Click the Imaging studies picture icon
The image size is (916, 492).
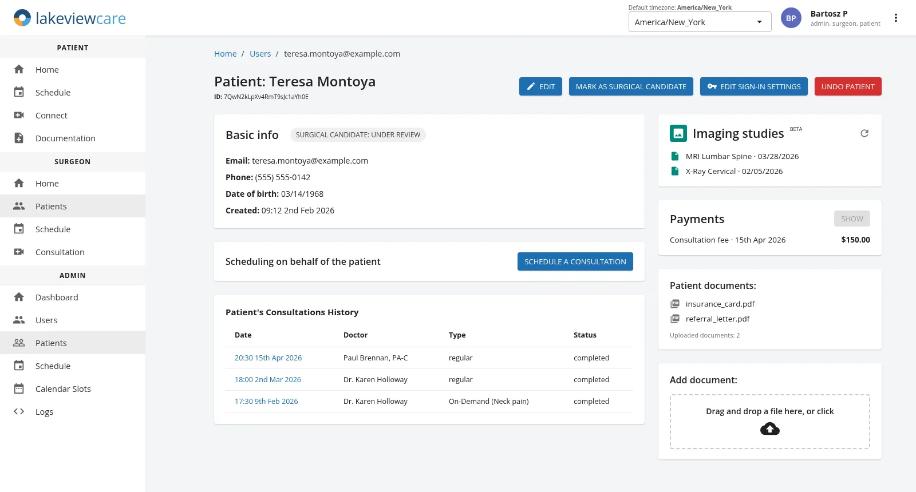point(678,133)
